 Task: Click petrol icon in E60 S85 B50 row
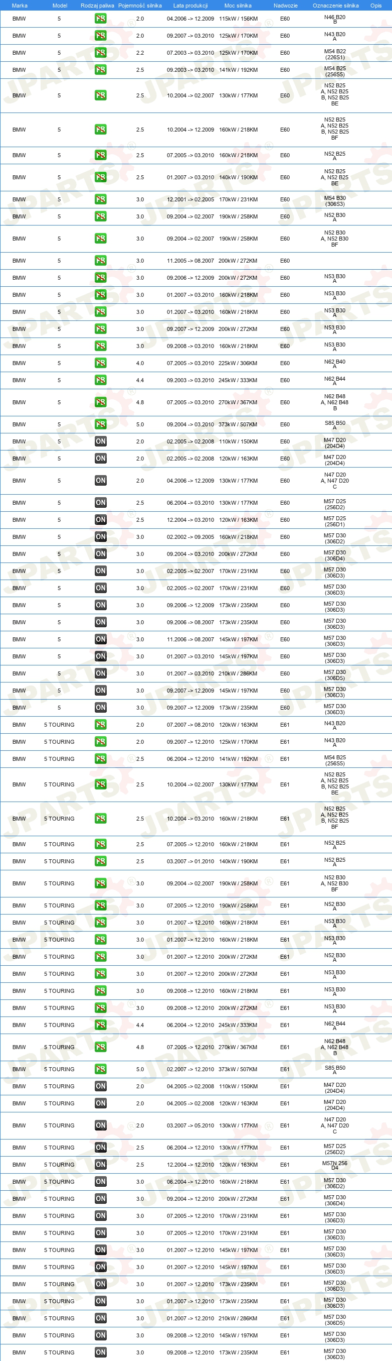100,424
